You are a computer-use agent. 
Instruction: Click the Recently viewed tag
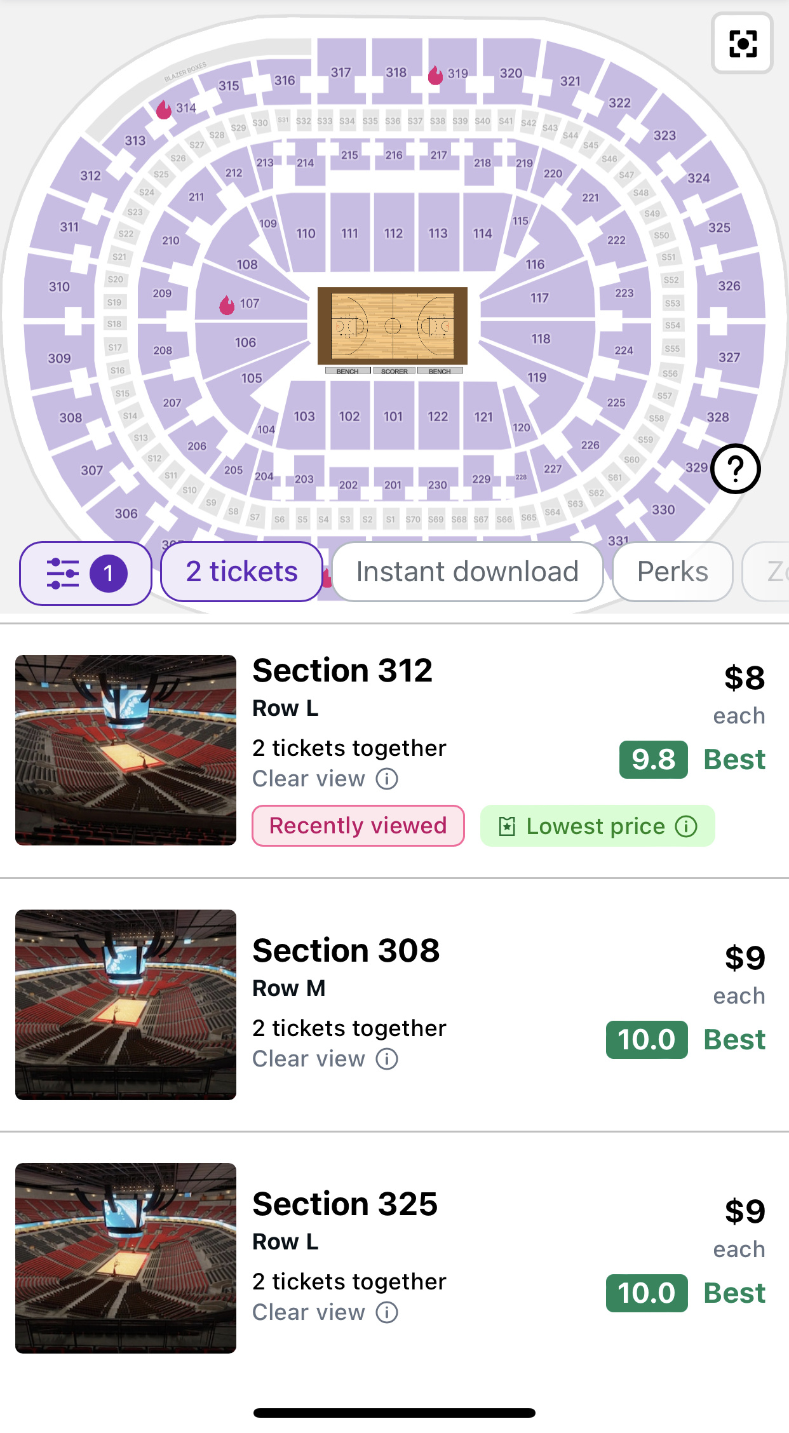point(358,826)
